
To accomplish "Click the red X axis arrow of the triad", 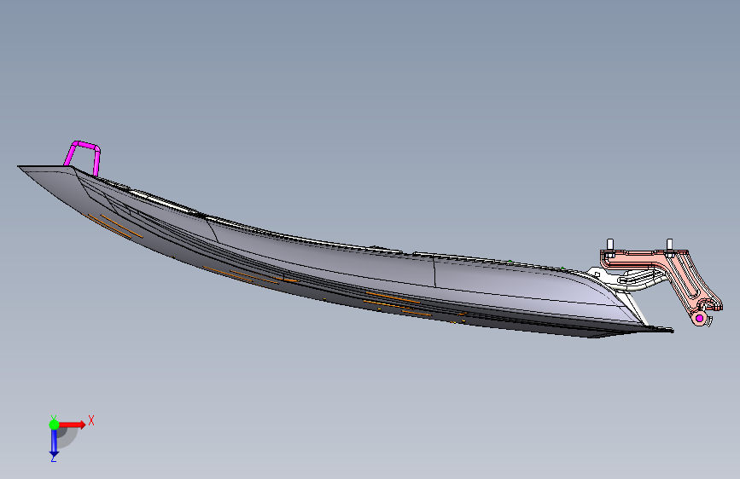I will tap(72, 424).
